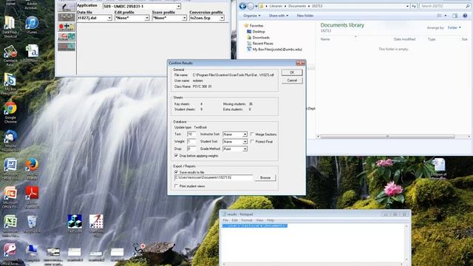
Task: Select Desktop in Explorer Favorites
Action: pyautogui.click(x=259, y=32)
